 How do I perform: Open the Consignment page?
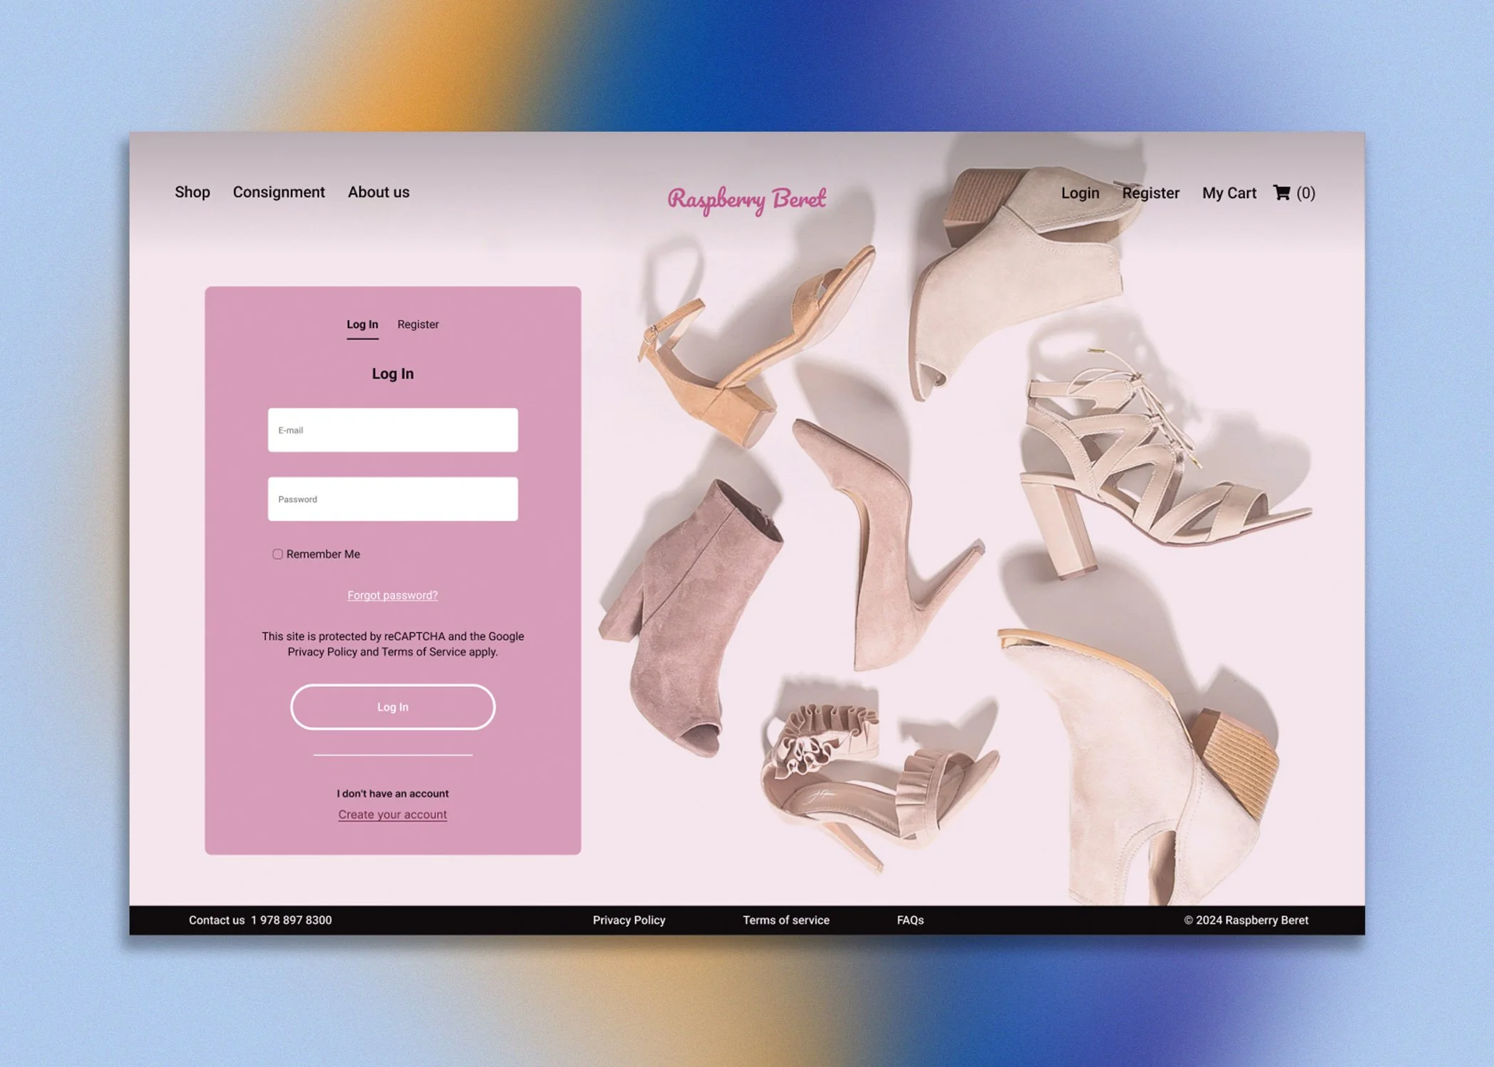pyautogui.click(x=279, y=192)
